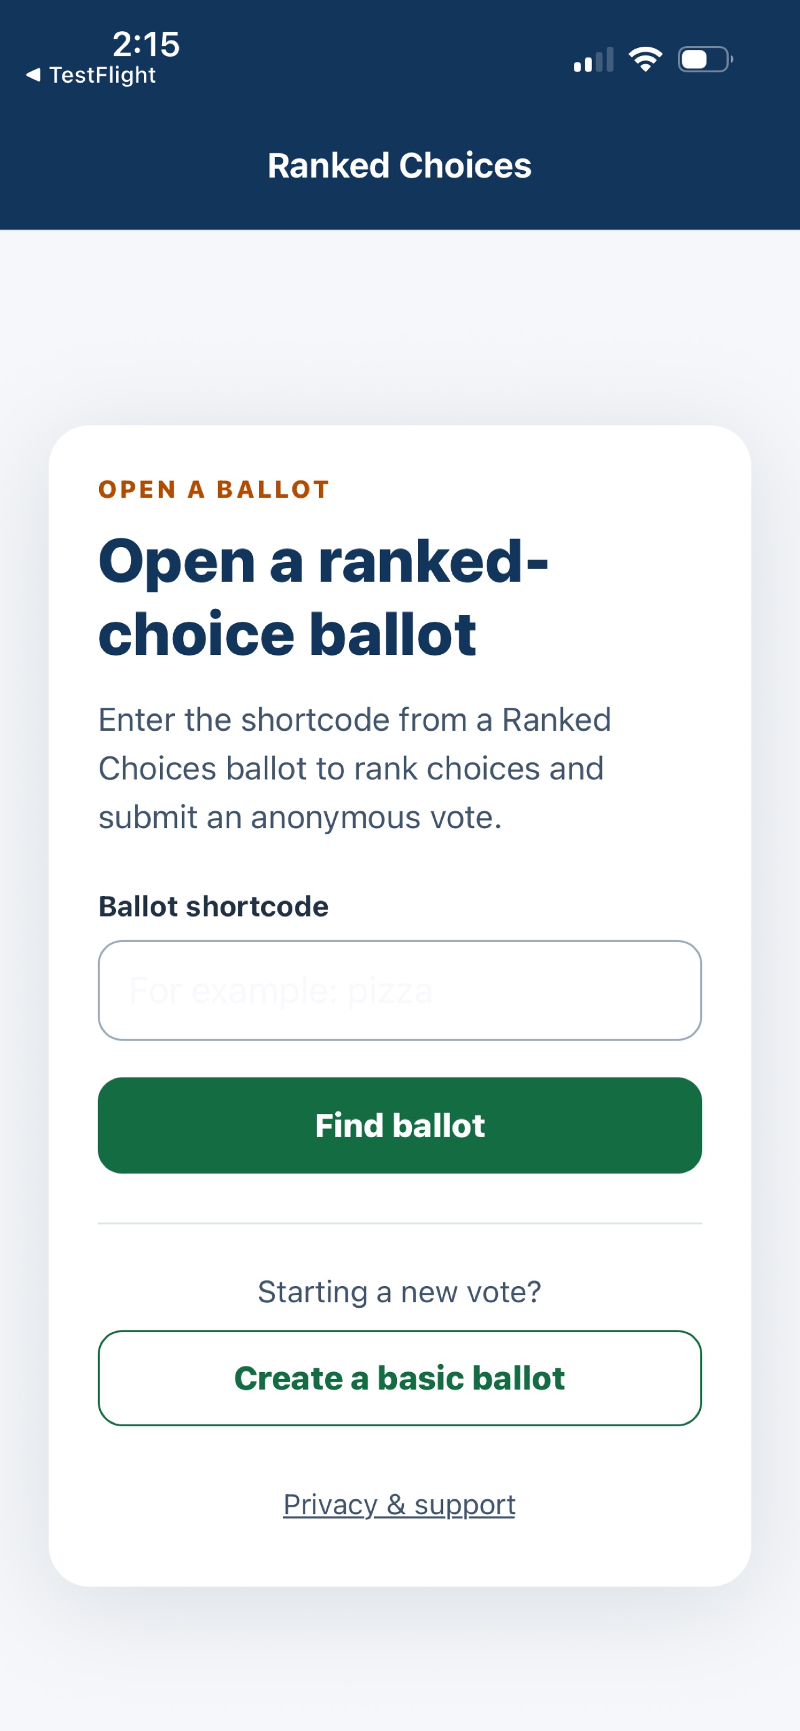Tap blank background below the ballot card
800x1731 pixels.
[399, 1660]
